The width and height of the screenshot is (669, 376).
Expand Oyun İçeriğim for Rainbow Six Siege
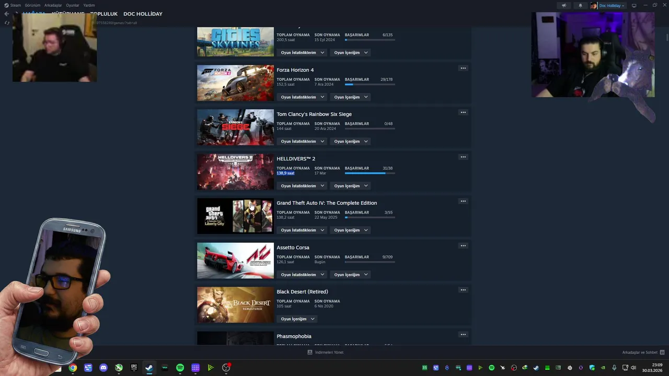click(350, 142)
